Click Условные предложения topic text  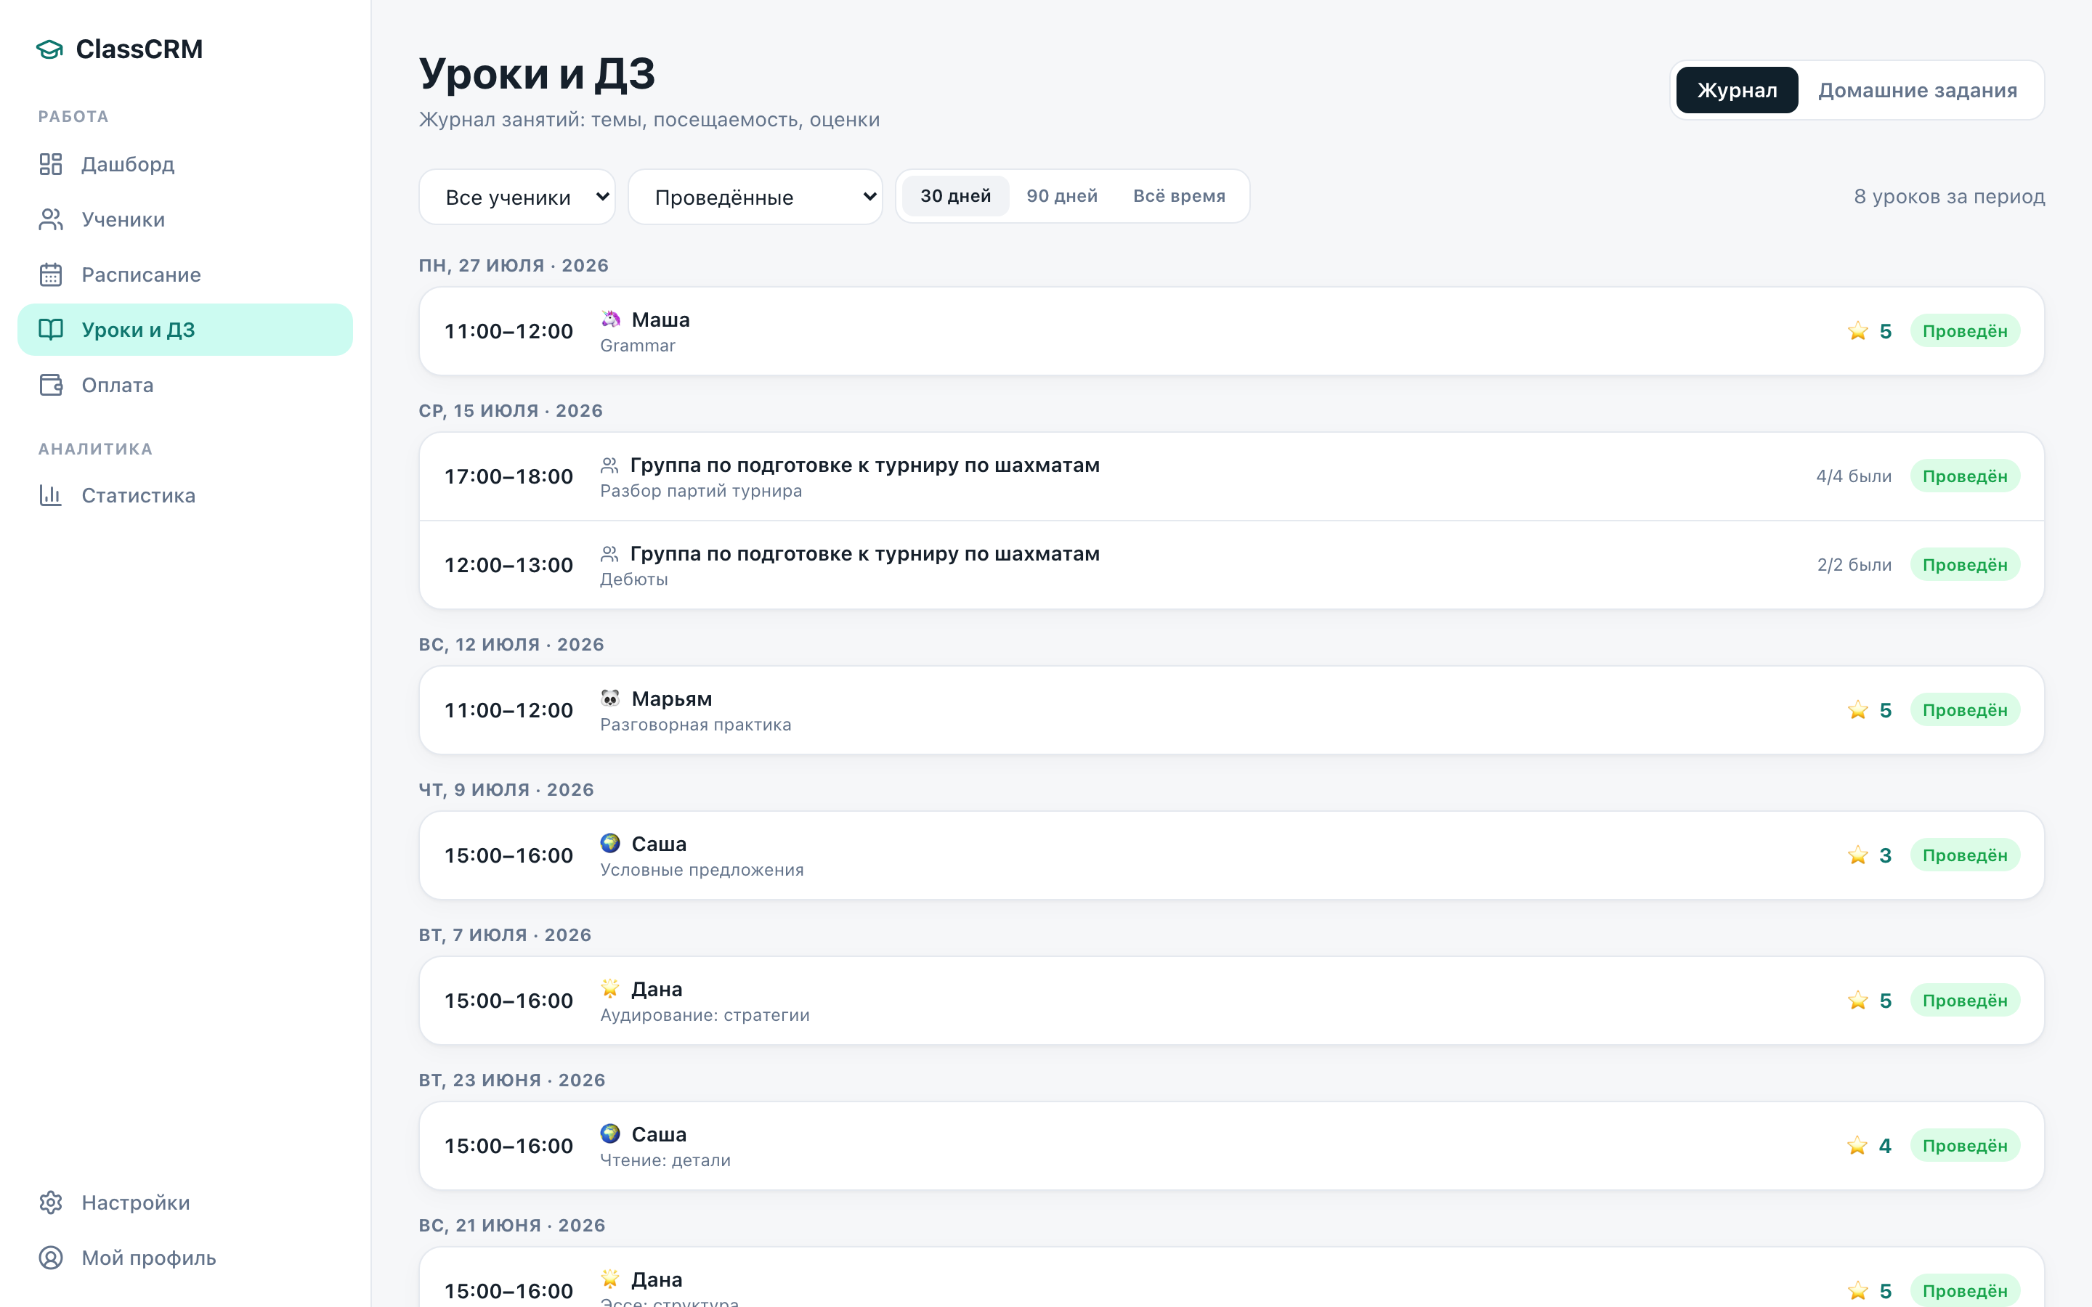point(701,870)
